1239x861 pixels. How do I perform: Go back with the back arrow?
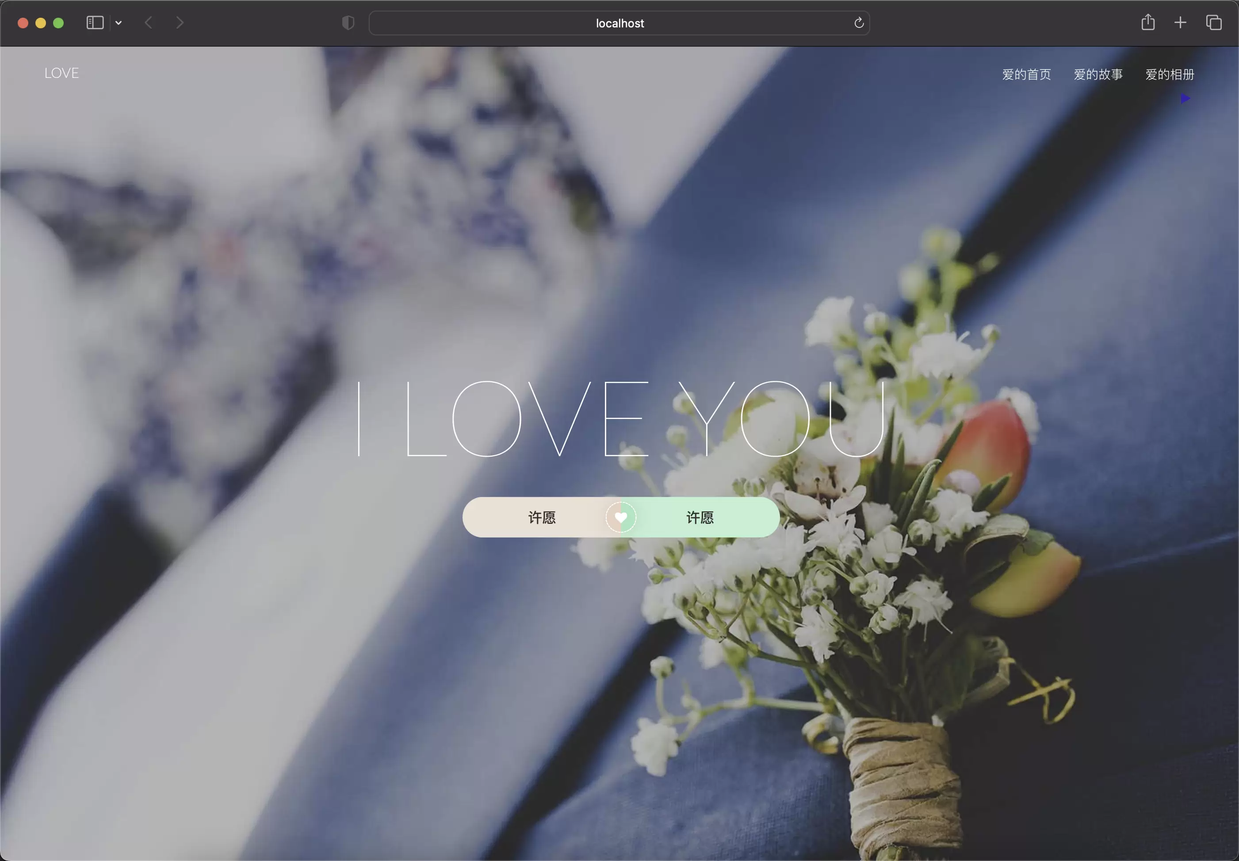click(149, 23)
